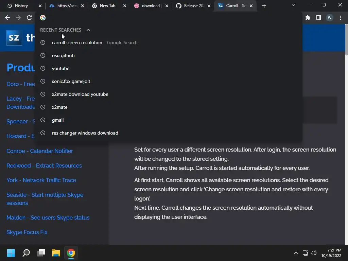This screenshot has width=348, height=261.
Task: Click the clock icon beside 'gmail'
Action: coord(43,120)
